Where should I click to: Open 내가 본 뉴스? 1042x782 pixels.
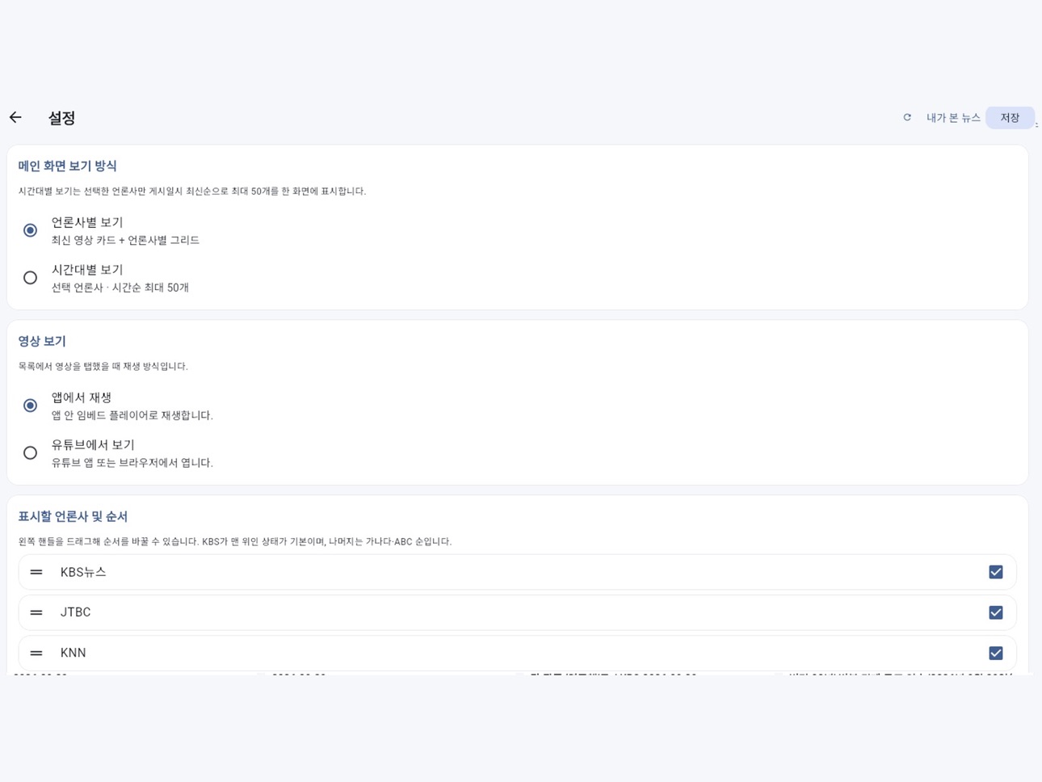pos(953,118)
